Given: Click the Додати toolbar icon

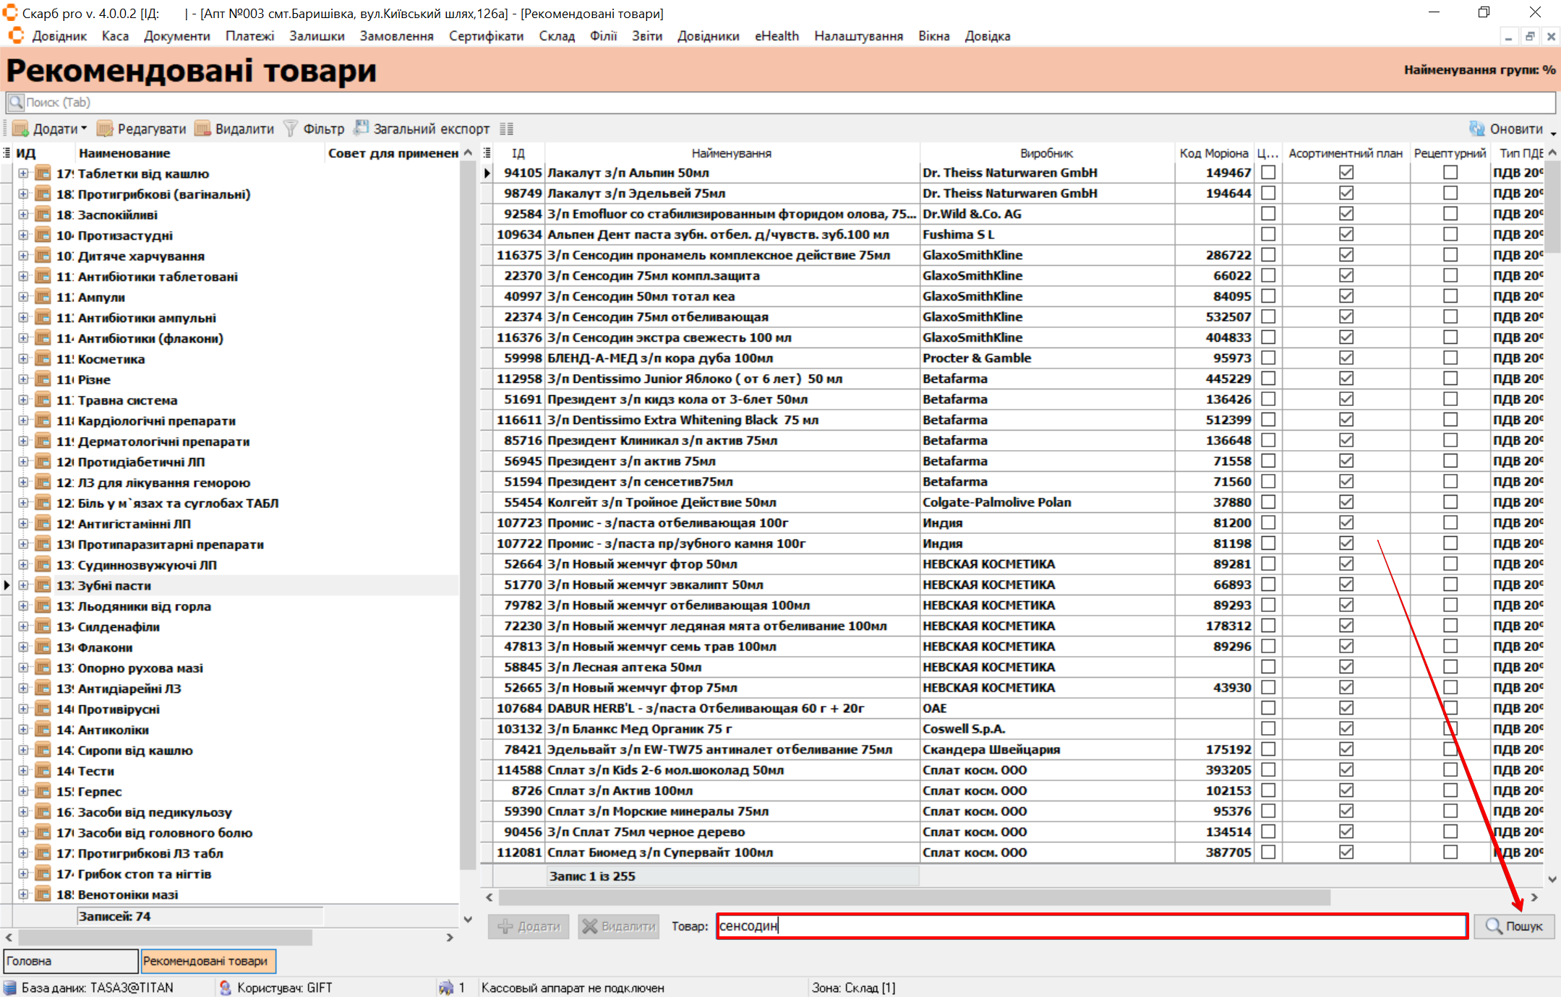Looking at the screenshot, I should [x=21, y=129].
